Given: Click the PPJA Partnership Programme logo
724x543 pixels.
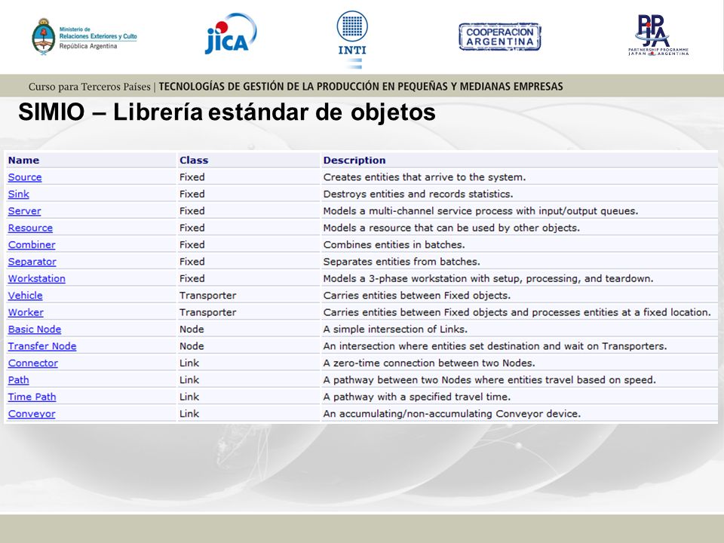Looking at the screenshot, I should [x=658, y=35].
